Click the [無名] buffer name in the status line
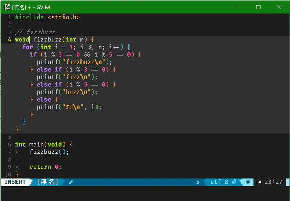This screenshot has width=290, height=201. point(47,182)
